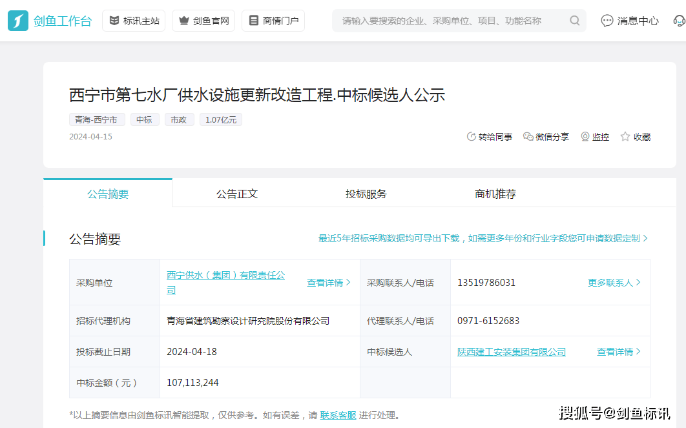Click the announcement title 西宁市第七水厂
This screenshot has height=428, width=686.
click(x=257, y=95)
